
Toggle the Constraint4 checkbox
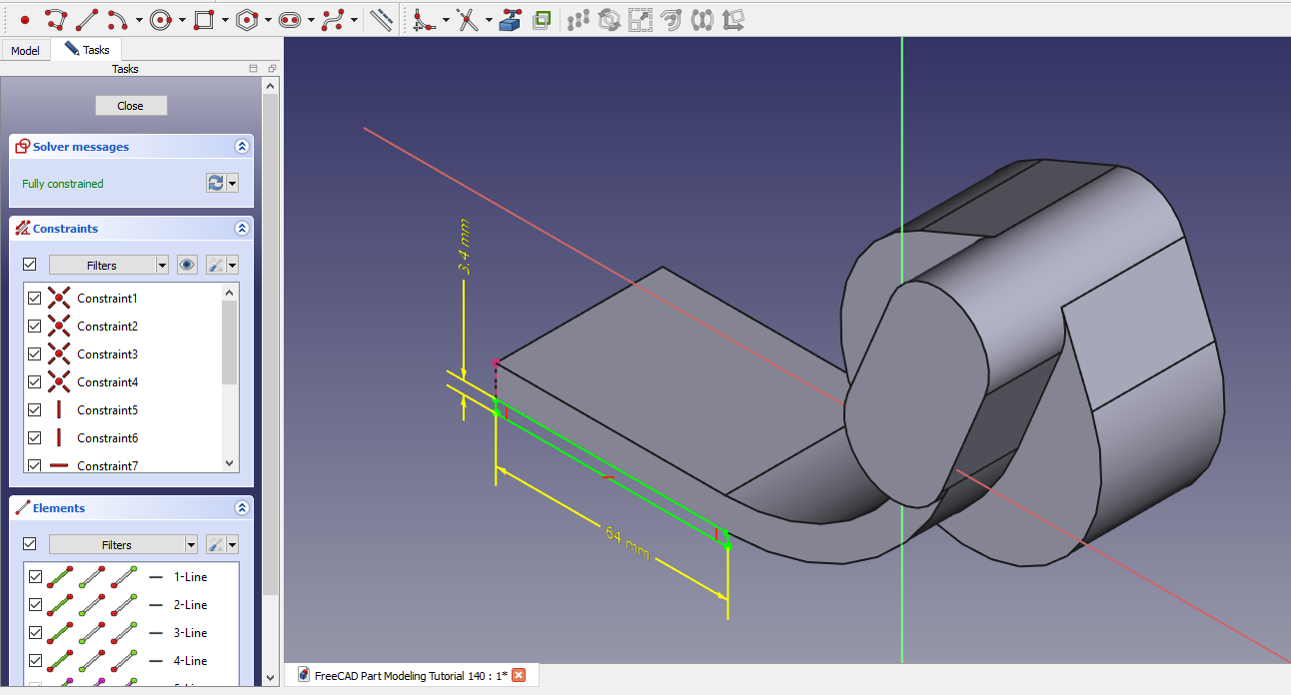point(35,382)
